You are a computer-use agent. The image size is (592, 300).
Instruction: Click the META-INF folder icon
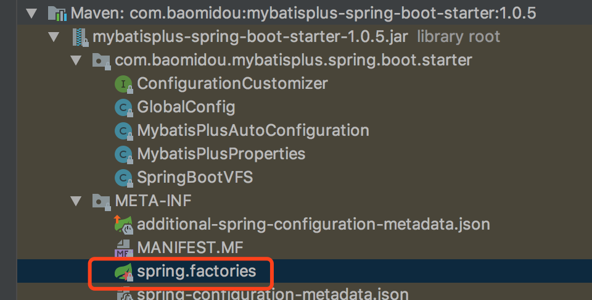[99, 201]
